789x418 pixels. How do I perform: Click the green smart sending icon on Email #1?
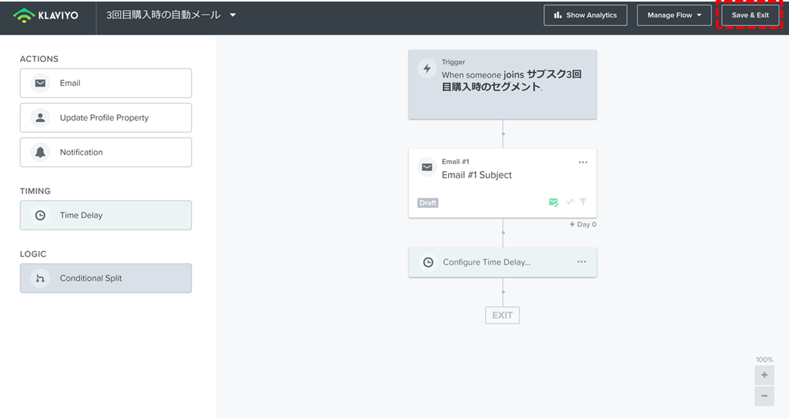click(553, 202)
